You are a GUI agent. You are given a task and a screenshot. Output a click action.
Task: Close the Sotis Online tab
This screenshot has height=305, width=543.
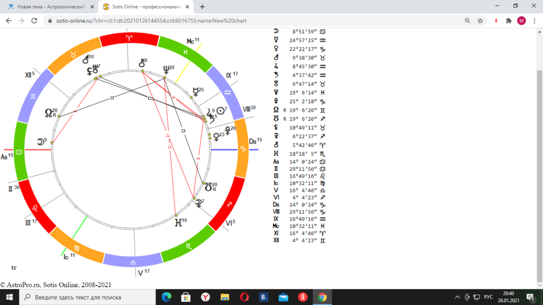pyautogui.click(x=187, y=7)
